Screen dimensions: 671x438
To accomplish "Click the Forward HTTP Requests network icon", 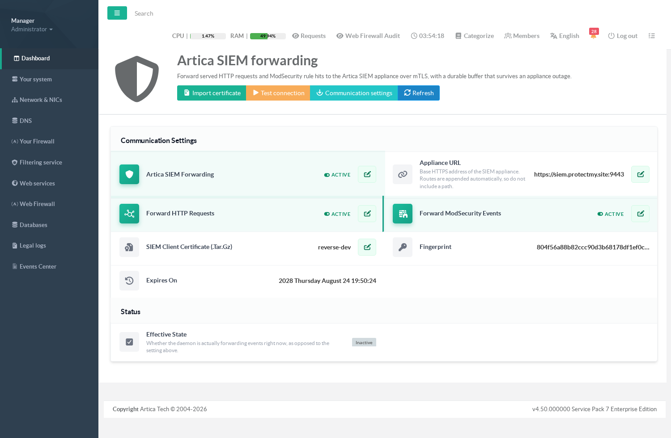I will point(129,214).
